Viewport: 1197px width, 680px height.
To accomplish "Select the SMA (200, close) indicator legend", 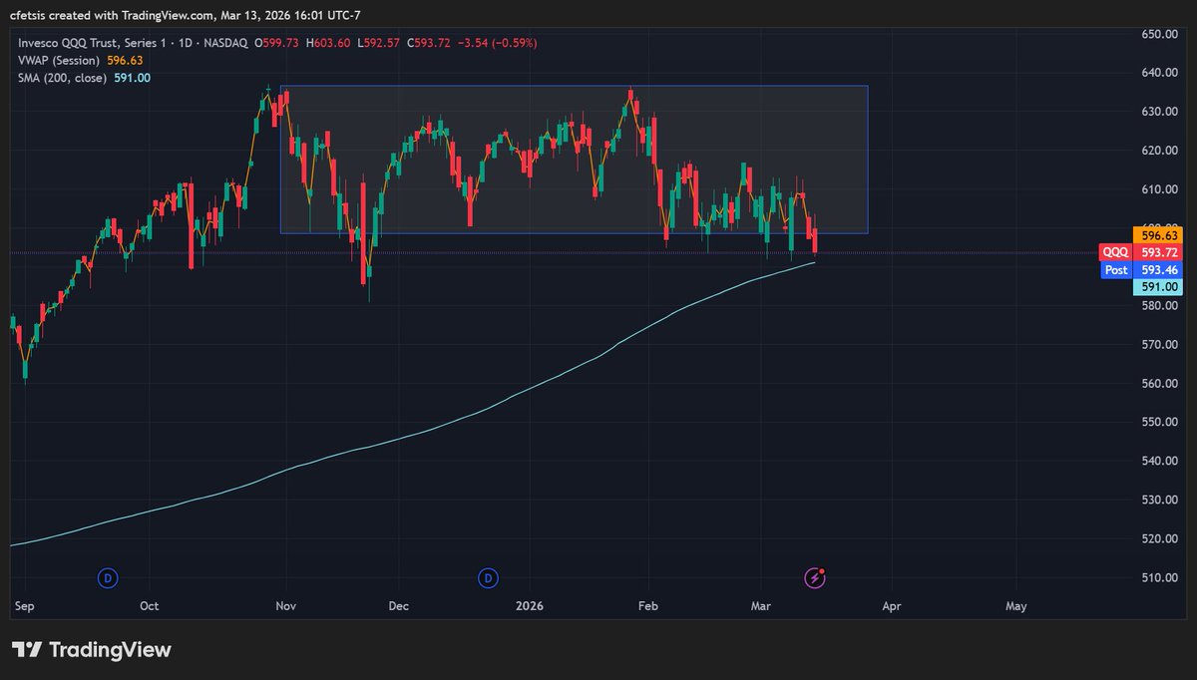I will pyautogui.click(x=62, y=77).
